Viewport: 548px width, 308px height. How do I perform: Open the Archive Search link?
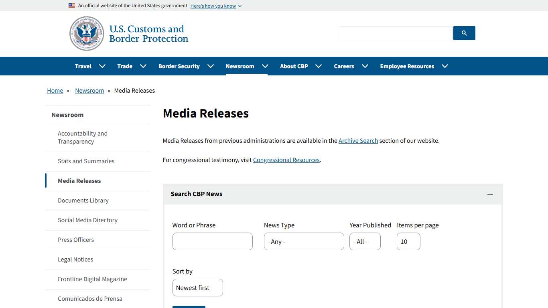coord(358,140)
